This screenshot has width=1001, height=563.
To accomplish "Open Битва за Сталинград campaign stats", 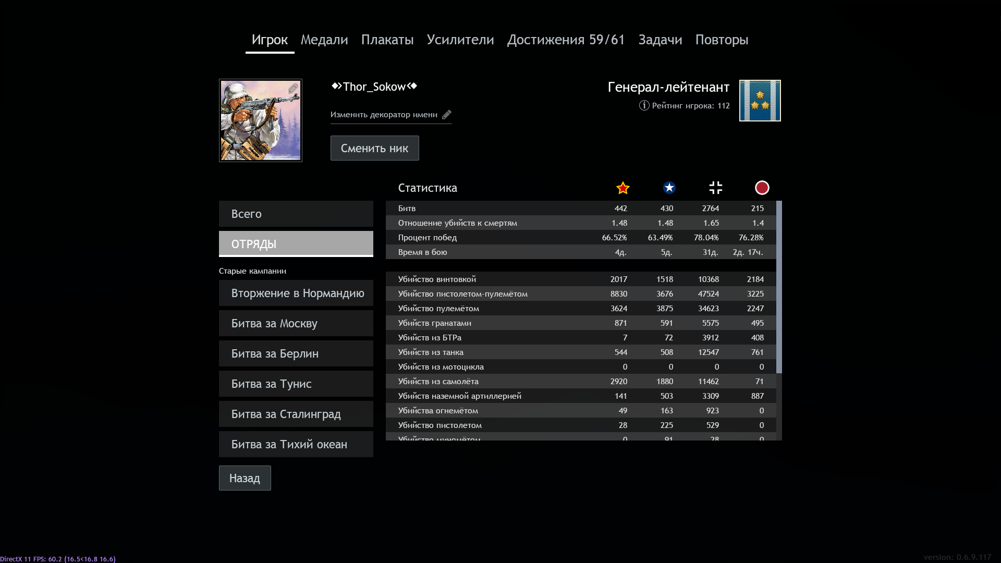I will pos(296,414).
